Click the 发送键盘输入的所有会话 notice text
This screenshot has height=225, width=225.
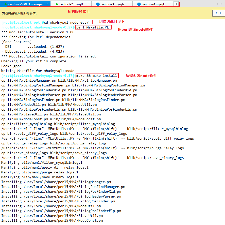point(20,13)
